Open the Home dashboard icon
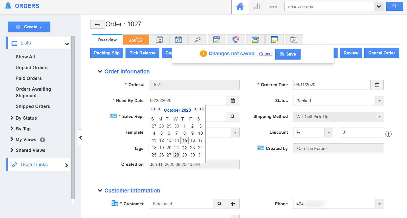Viewport: 407px width, 218px height. tap(240, 7)
